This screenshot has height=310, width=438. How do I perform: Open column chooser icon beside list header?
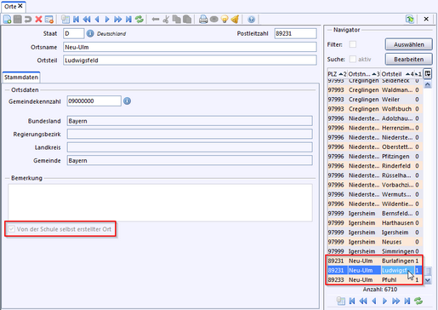428,74
